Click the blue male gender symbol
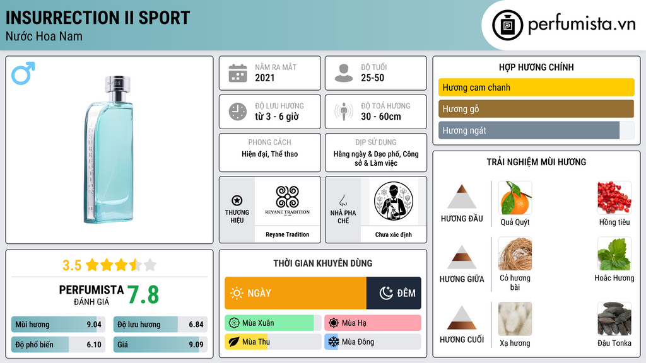Screen dimensions: 646x363 23,73
